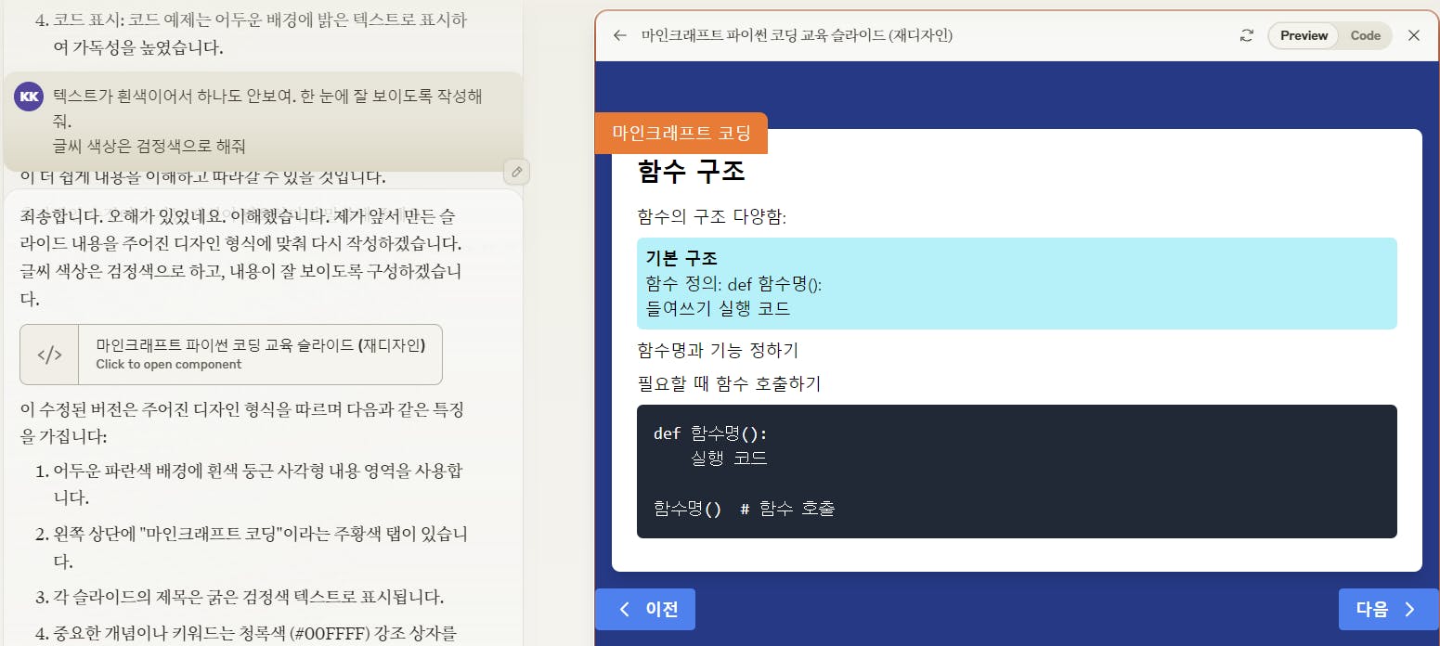Click list item 4. 코드 표시 at top
This screenshot has width=1440, height=646.
(251, 32)
